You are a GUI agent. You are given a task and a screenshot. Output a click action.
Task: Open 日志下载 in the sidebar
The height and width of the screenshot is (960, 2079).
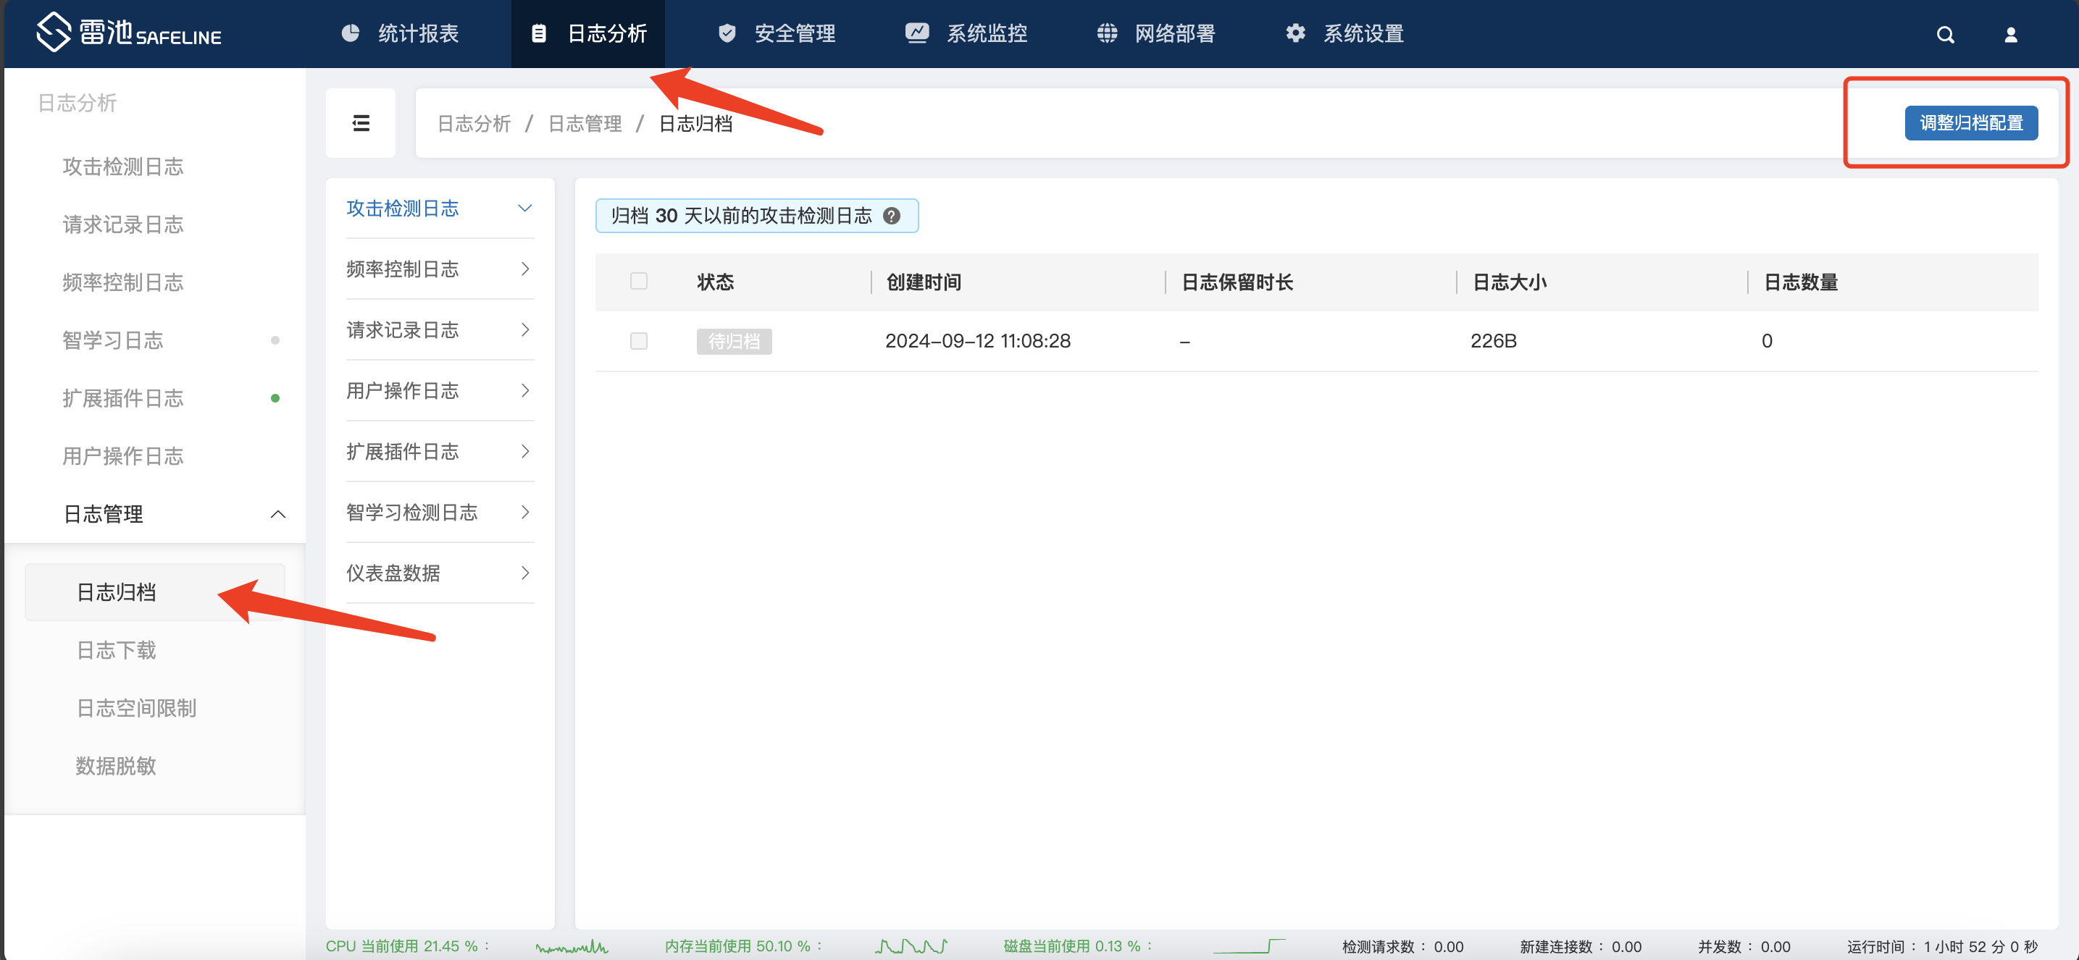[x=116, y=650]
